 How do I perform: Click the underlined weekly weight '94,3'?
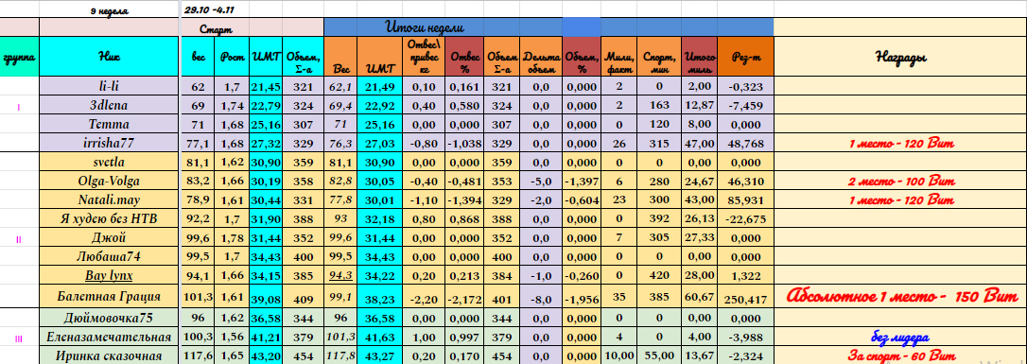pos(341,276)
